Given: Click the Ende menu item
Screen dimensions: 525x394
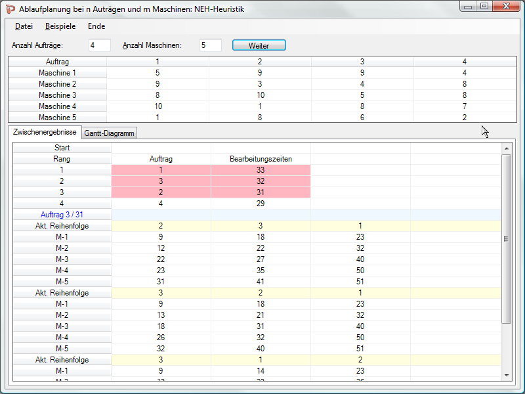Looking at the screenshot, I should click(x=96, y=26).
